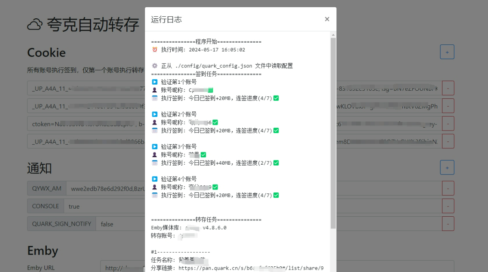This screenshot has height=272, width=488.
Task: Close the 运行日志 dialog
Action: (x=327, y=19)
